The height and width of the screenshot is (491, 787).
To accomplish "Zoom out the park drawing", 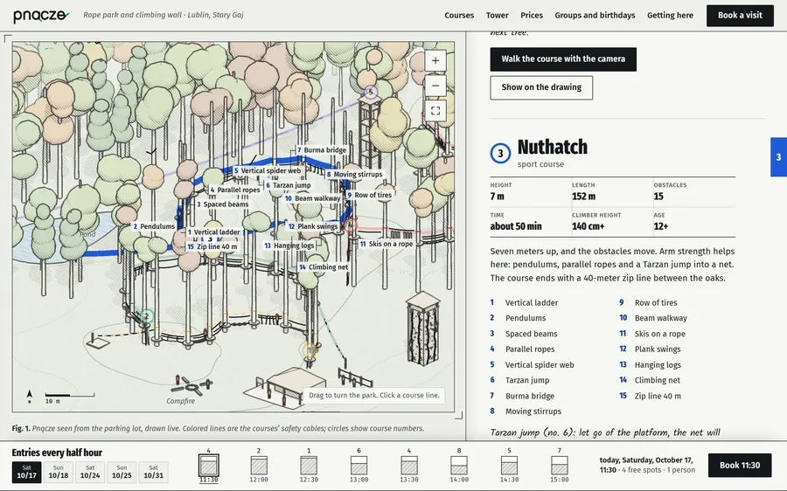I will tap(435, 86).
